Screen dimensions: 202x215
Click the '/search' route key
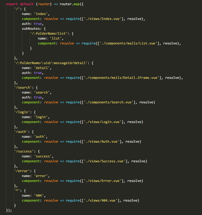(x=23, y=88)
